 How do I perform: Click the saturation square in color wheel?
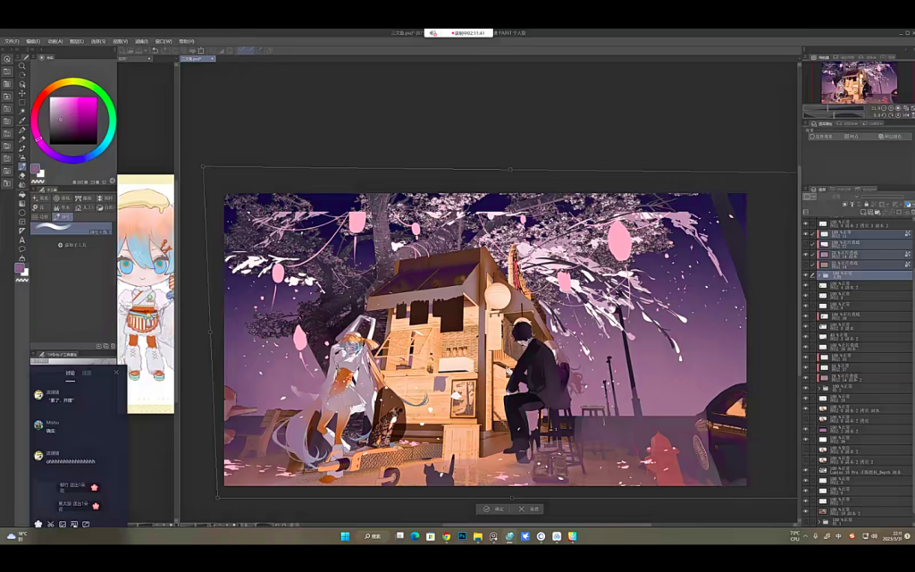(73, 121)
